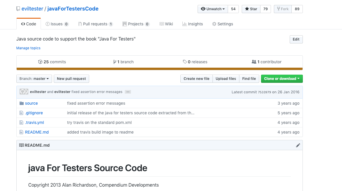
Task: Go to the Wiki tab
Action: pos(166,24)
